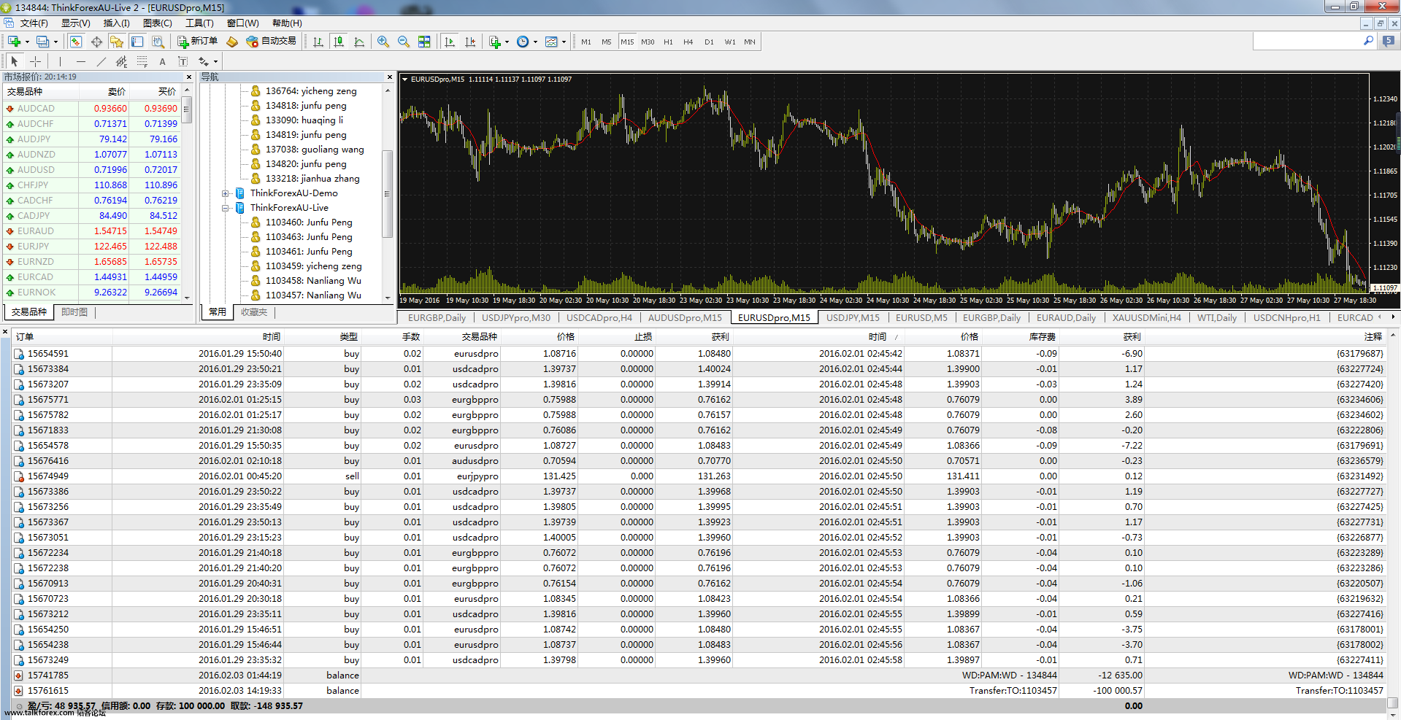Zoom in on the chart
The width and height of the screenshot is (1401, 720).
point(383,42)
